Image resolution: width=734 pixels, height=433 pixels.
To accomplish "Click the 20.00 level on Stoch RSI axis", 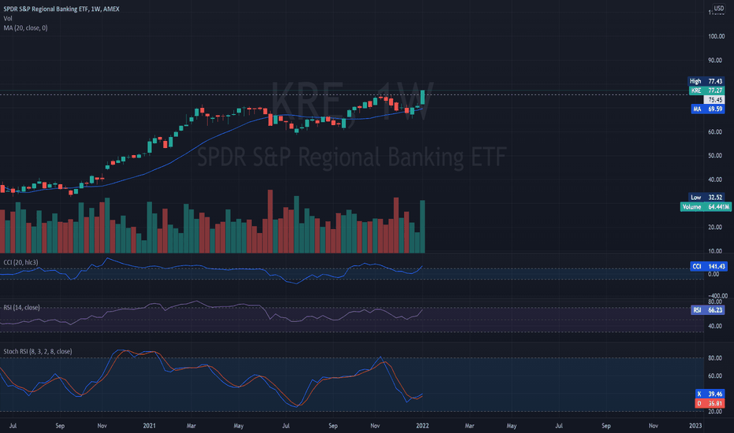I will [x=715, y=412].
